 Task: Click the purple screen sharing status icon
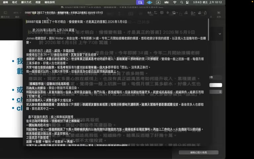pos(140,2)
